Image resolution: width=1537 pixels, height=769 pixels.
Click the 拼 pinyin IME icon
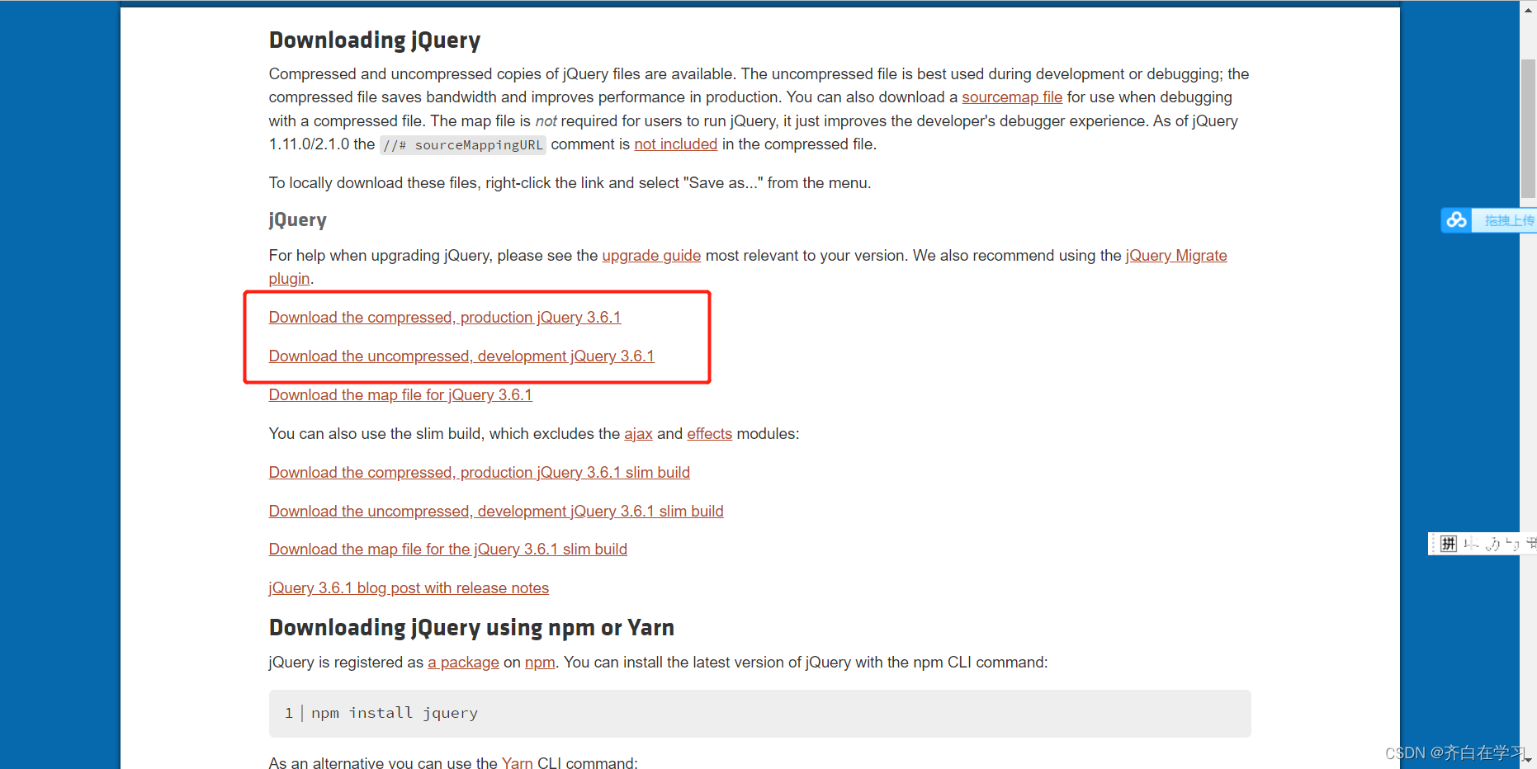1449,544
